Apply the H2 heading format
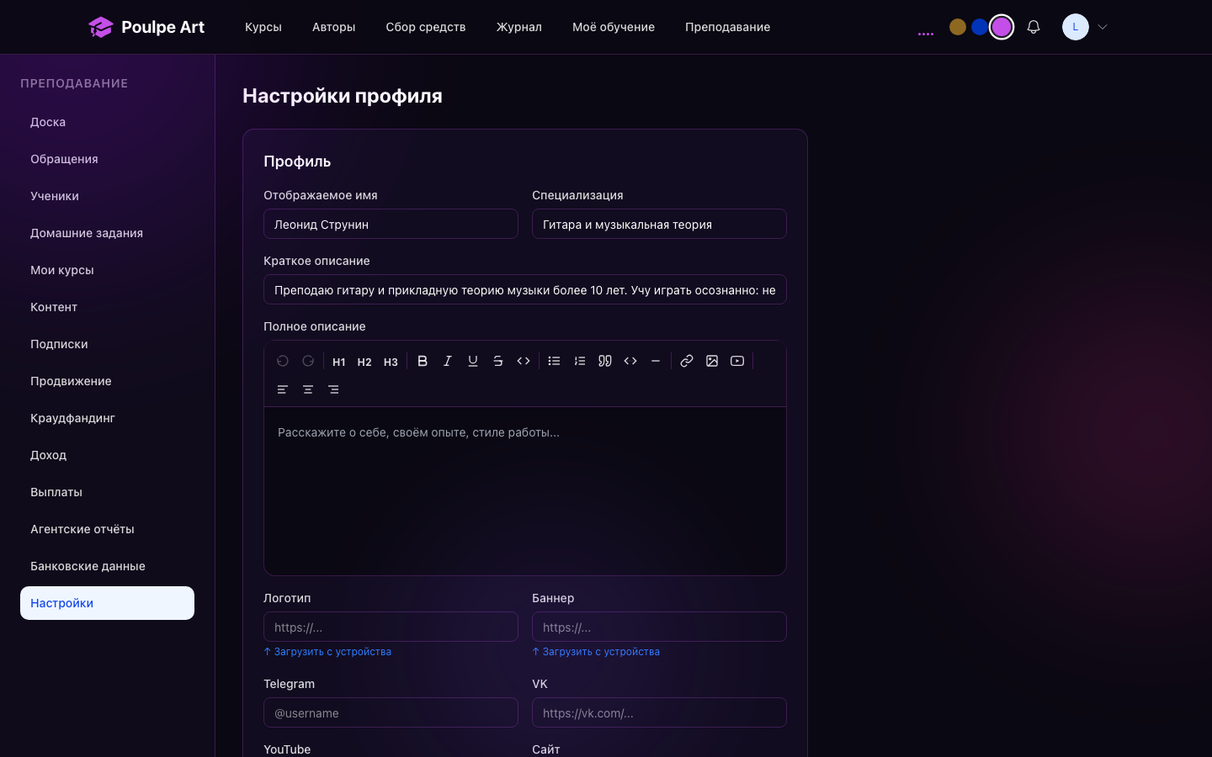Screen dimensions: 1212x757 (x=364, y=362)
